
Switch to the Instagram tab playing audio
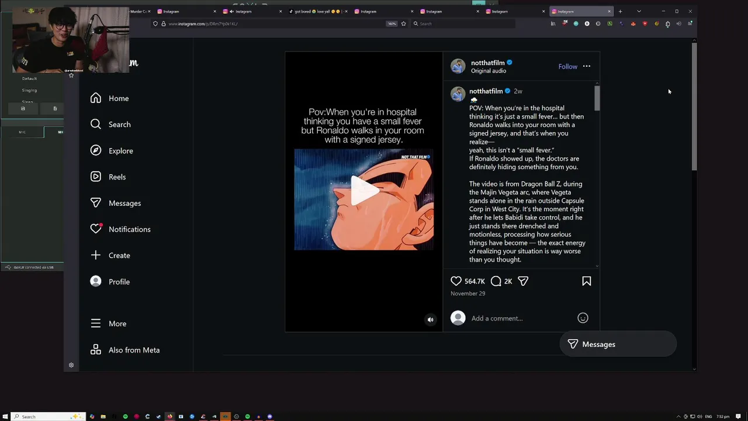pyautogui.click(x=251, y=11)
